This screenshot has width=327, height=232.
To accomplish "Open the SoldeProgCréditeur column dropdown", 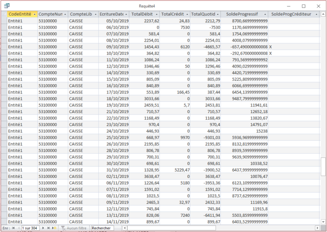I will [316, 14].
